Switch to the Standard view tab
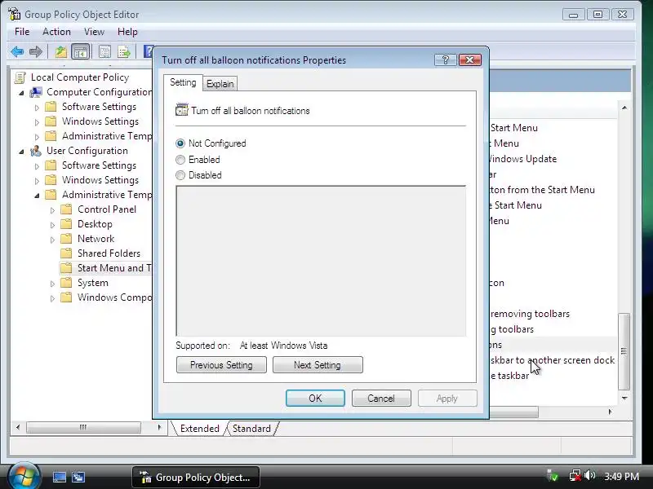The image size is (653, 489). [251, 429]
